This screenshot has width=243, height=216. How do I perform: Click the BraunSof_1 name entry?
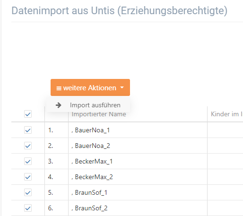pos(89,192)
